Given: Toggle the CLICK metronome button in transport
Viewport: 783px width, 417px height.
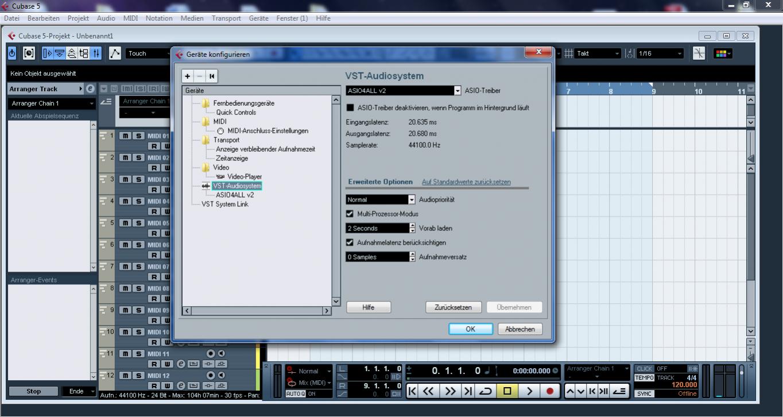Looking at the screenshot, I should (645, 369).
